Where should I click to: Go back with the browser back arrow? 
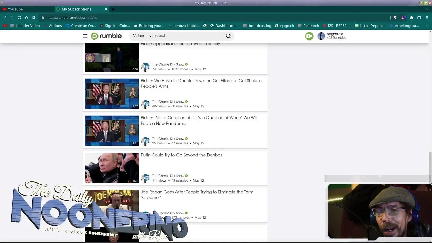pos(5,18)
